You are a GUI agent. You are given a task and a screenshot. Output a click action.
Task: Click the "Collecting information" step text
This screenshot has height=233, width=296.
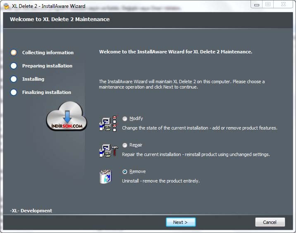(x=48, y=53)
